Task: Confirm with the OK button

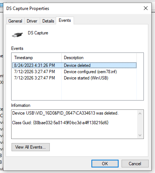Action: pyautogui.click(x=105, y=164)
